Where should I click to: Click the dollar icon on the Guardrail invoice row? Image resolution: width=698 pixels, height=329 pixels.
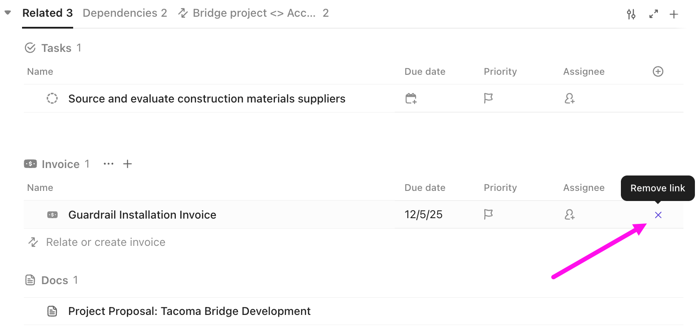[x=52, y=214]
